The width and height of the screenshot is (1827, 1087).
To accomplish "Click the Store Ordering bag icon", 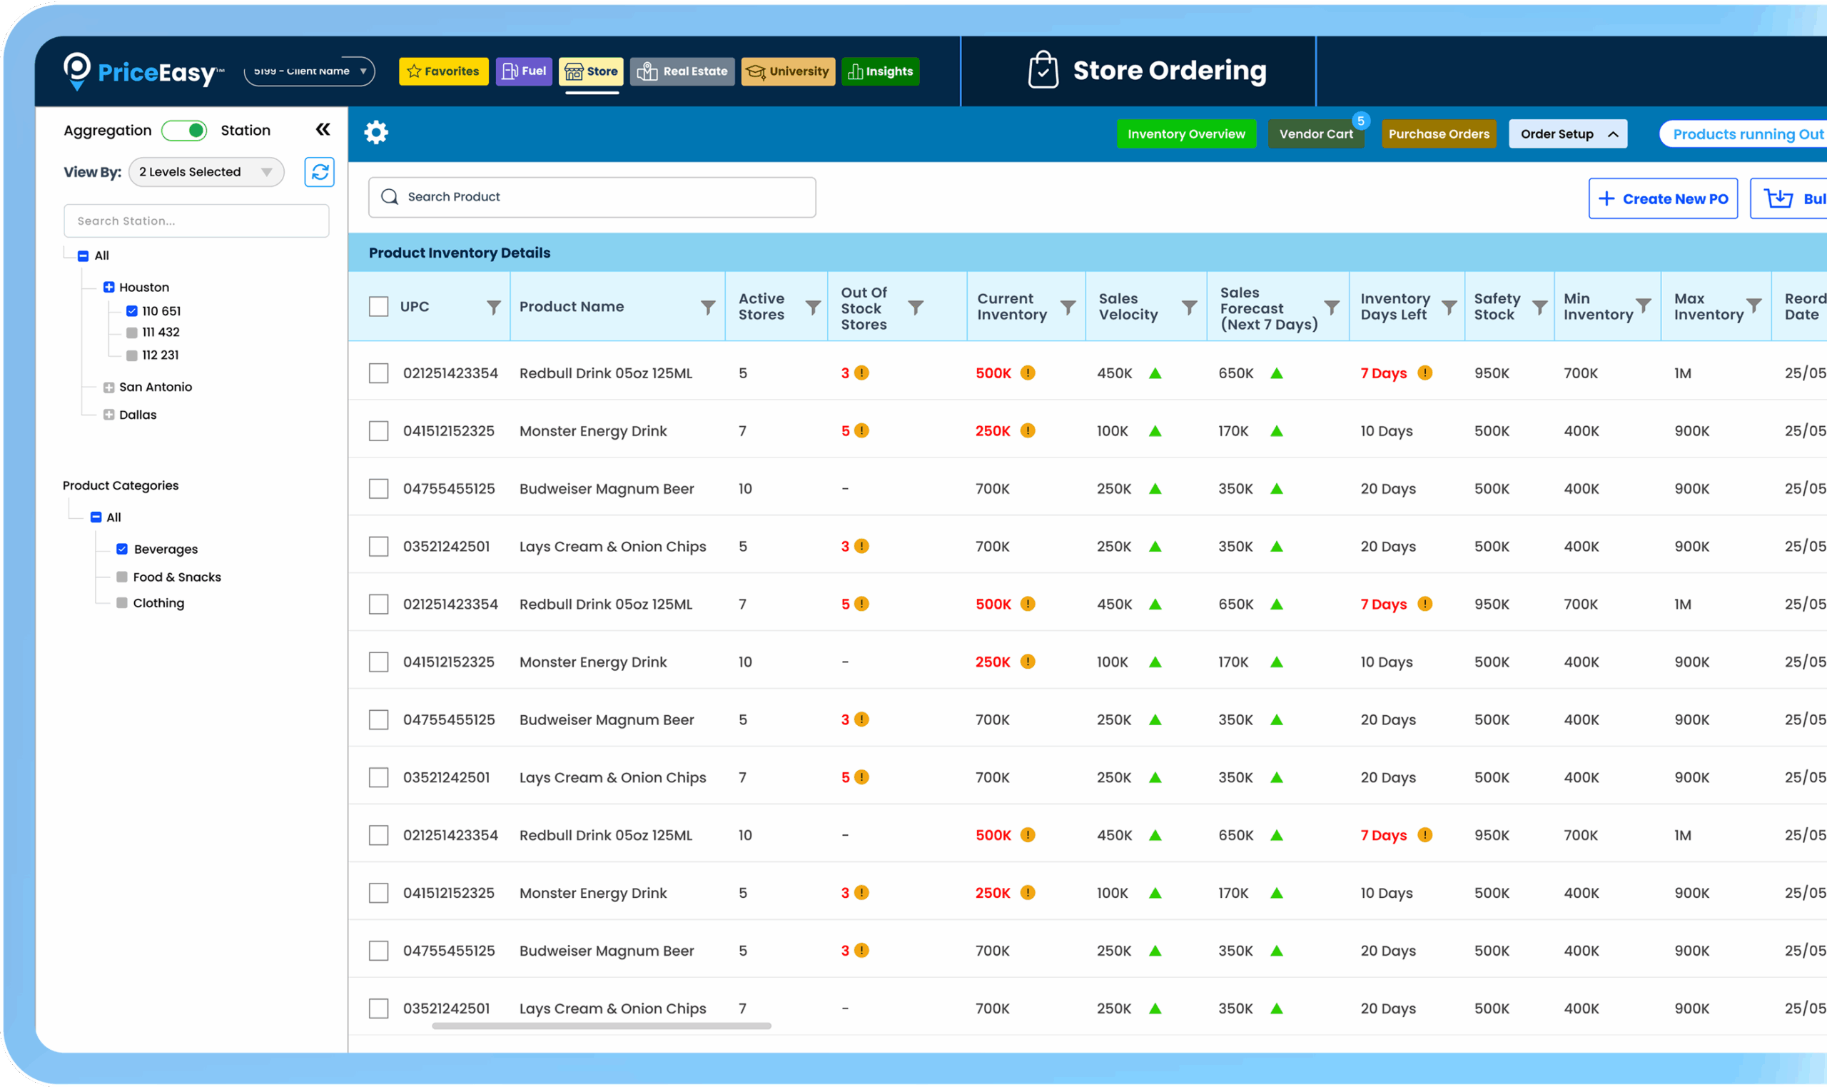I will 1043,71.
